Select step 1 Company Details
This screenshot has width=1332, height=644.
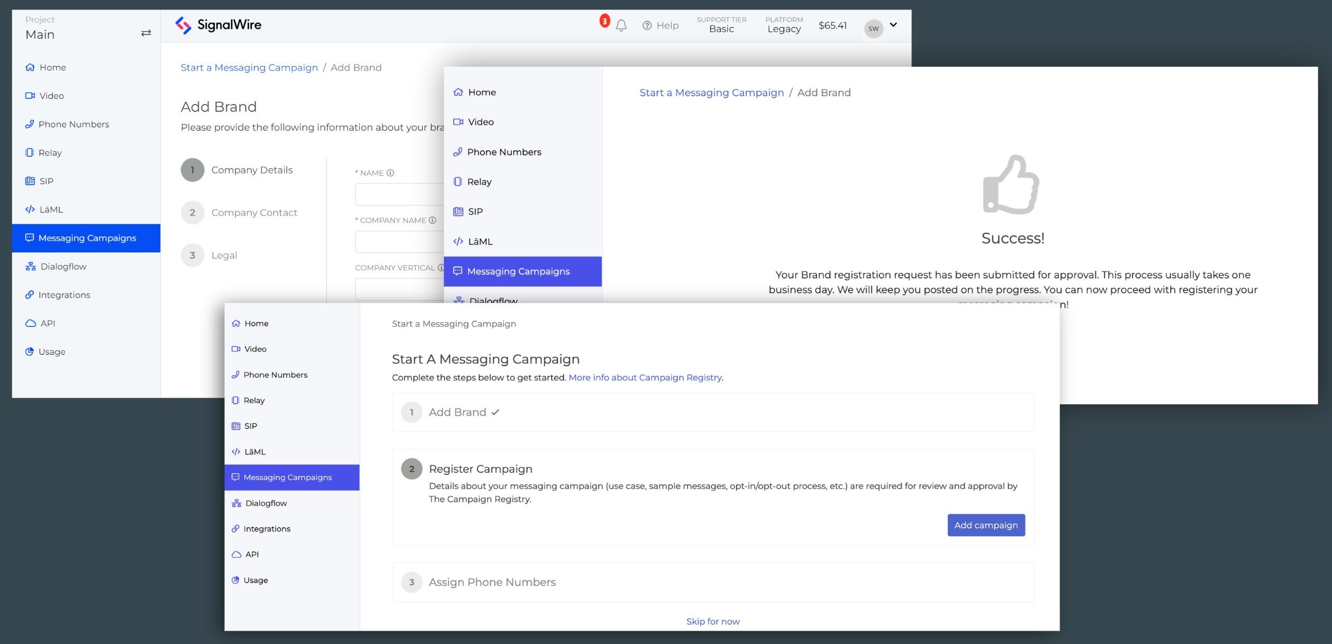pyautogui.click(x=237, y=170)
